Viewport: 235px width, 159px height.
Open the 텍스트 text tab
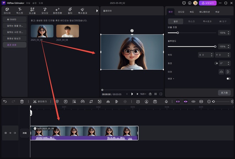[20, 11]
